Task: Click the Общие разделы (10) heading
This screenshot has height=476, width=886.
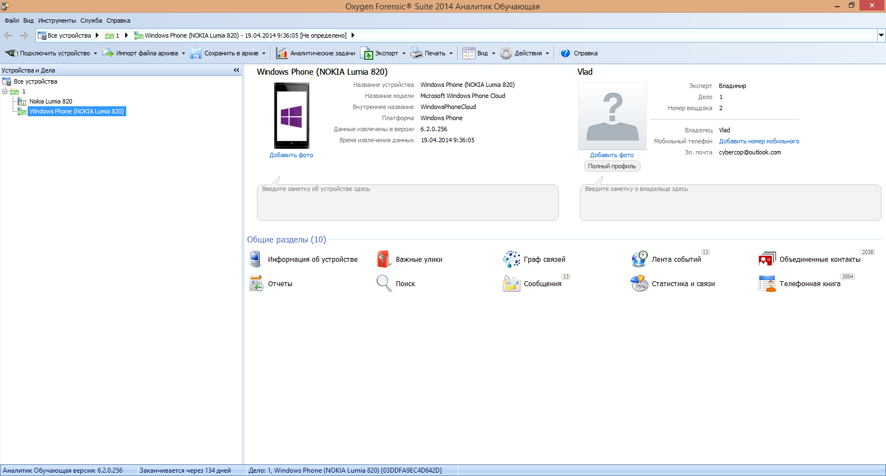Action: [x=286, y=240]
